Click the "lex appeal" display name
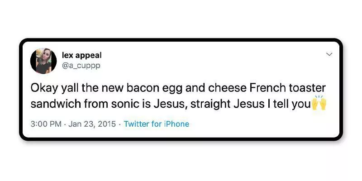Viewport: 362px width, 181px height. tap(81, 55)
